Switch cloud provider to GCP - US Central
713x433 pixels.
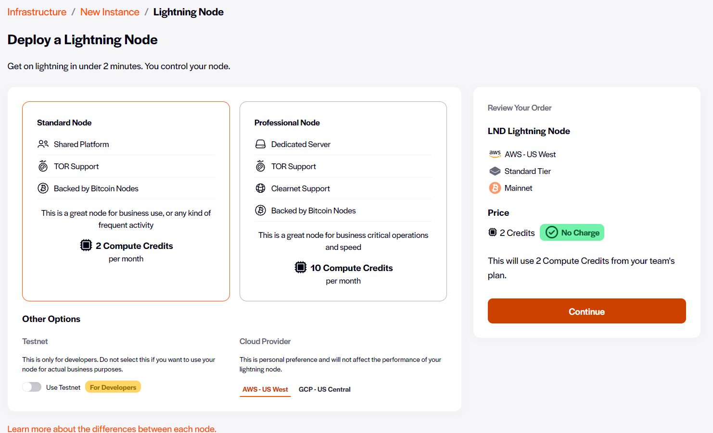click(325, 389)
